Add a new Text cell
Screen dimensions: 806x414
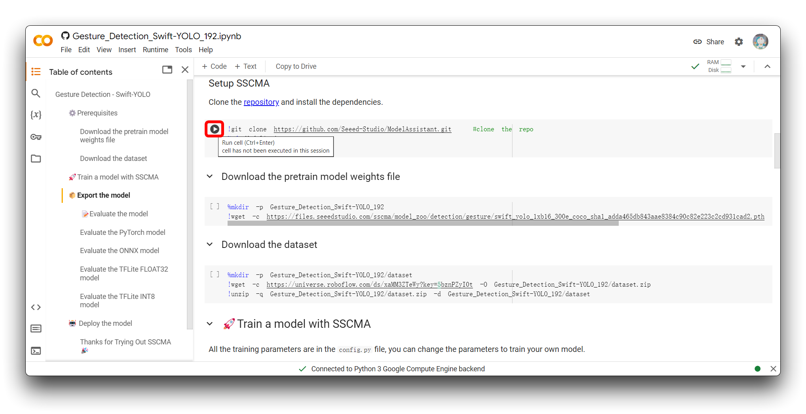(x=245, y=66)
